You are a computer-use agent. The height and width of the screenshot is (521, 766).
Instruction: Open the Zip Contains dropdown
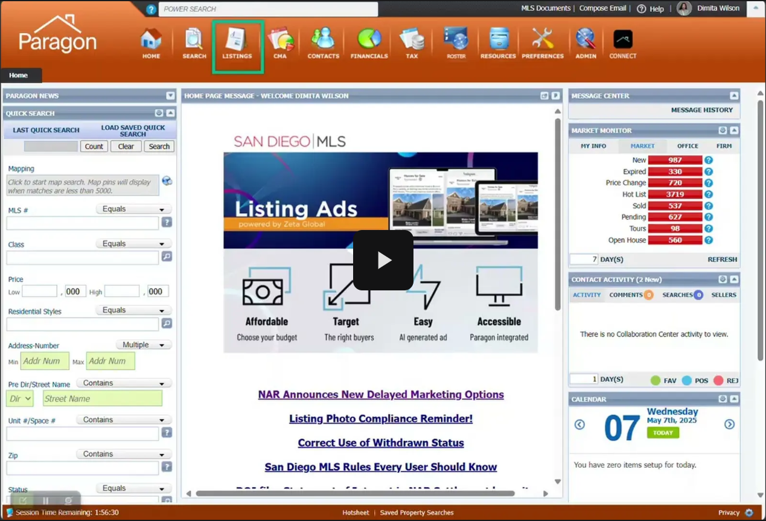click(x=124, y=454)
